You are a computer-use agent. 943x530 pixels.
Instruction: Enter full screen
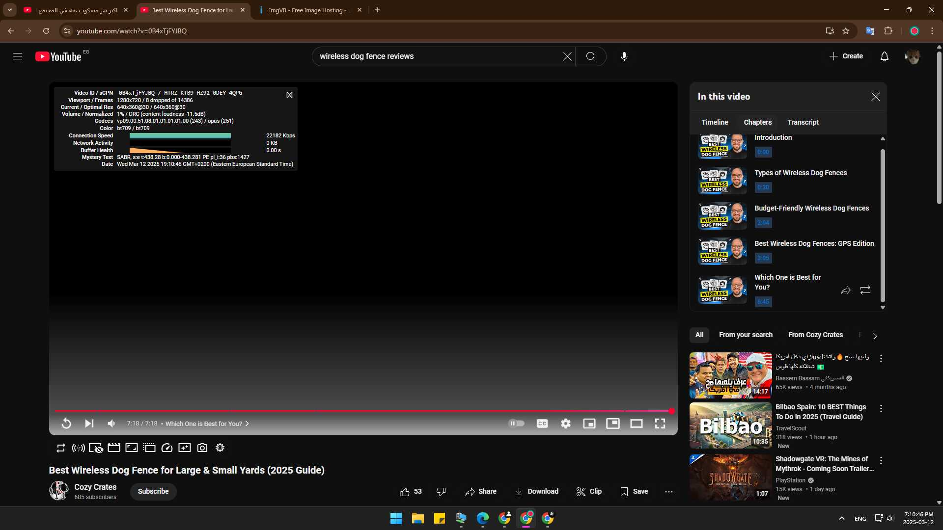pos(660,423)
